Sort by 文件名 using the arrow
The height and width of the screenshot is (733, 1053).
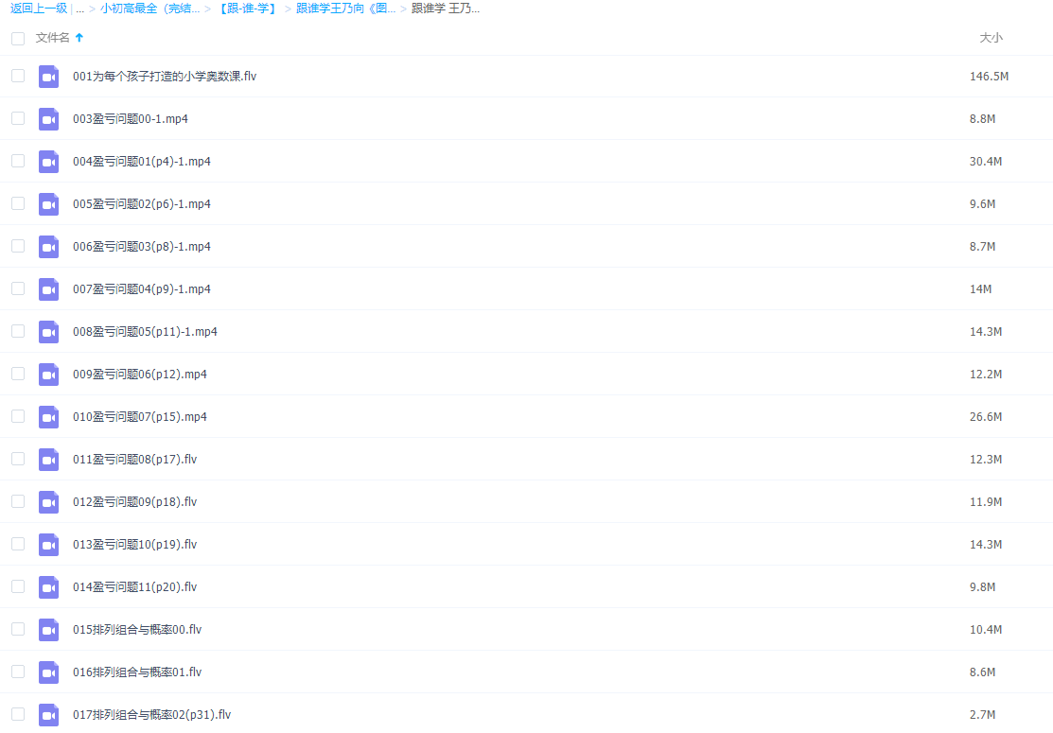coord(79,38)
